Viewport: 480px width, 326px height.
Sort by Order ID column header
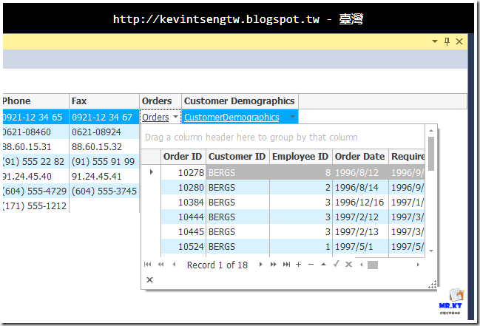click(x=183, y=157)
